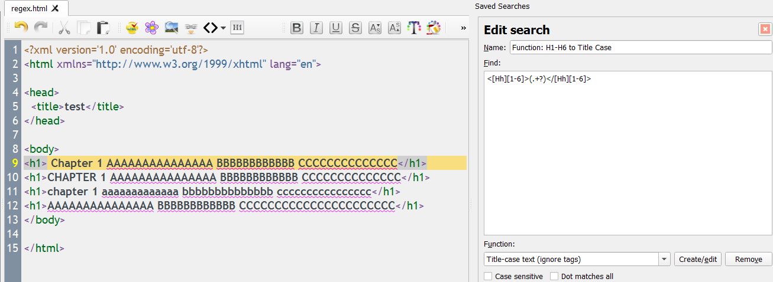Click the H1 heading tag icon
Viewport: 773px width, 282px height.
pyautogui.click(x=237, y=27)
